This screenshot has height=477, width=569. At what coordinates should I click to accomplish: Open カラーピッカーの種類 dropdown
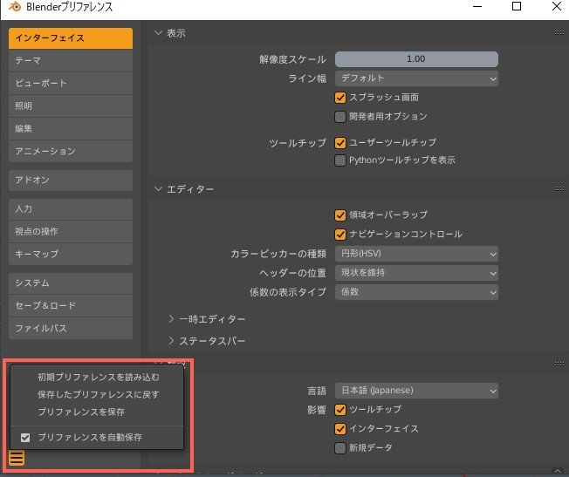(x=416, y=254)
